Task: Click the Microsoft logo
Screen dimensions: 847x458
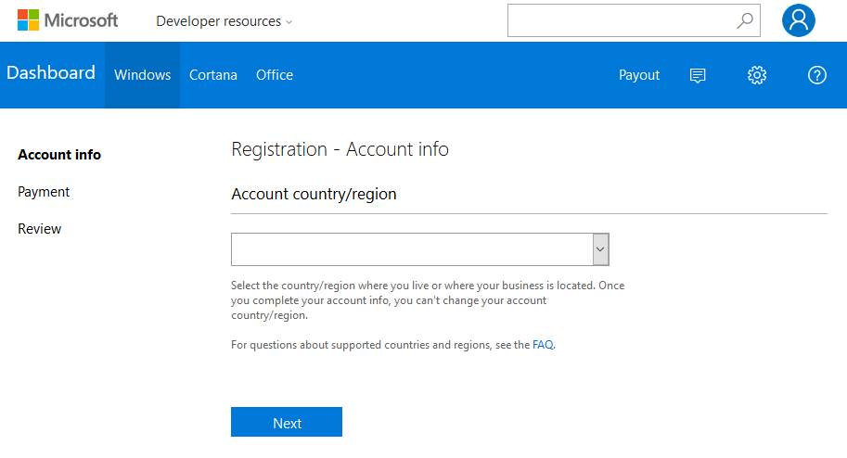Action: tap(68, 20)
